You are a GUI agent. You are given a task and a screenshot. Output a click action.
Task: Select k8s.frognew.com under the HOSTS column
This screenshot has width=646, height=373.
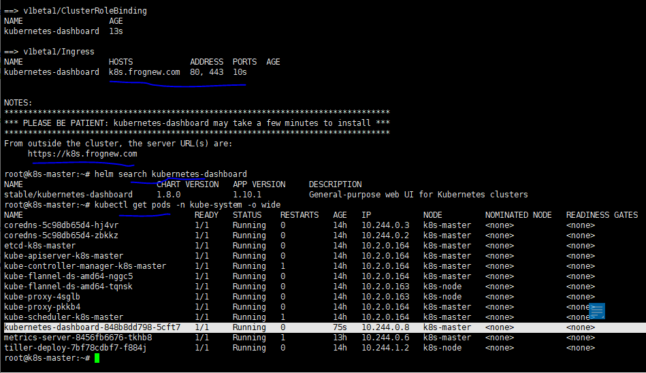point(144,72)
